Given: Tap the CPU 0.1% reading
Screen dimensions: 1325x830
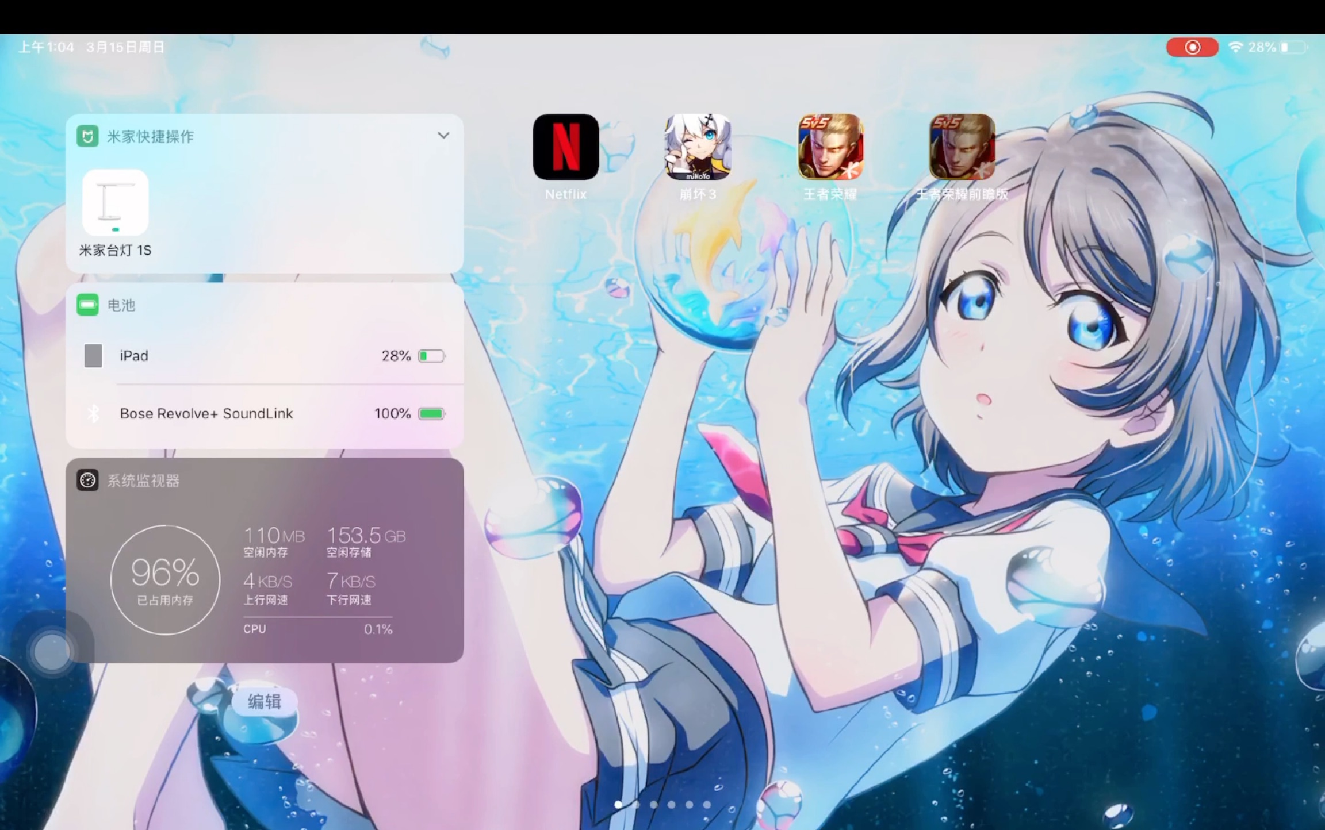Looking at the screenshot, I should point(317,629).
